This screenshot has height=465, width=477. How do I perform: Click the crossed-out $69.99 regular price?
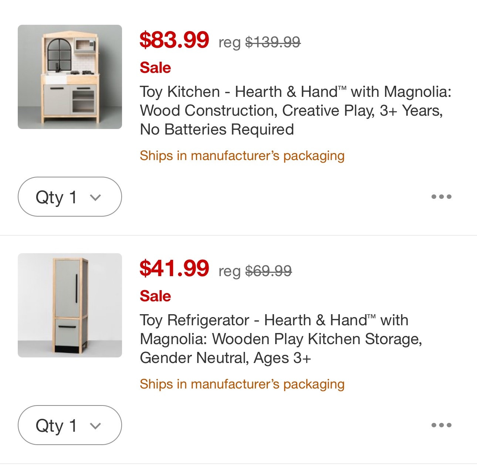[x=268, y=271]
